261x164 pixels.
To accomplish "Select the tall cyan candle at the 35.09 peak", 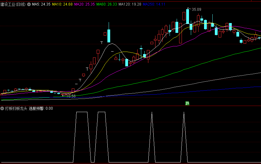I will pos(188,16).
